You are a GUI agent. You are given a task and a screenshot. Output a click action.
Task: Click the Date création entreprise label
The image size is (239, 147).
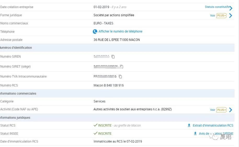click(17, 7)
